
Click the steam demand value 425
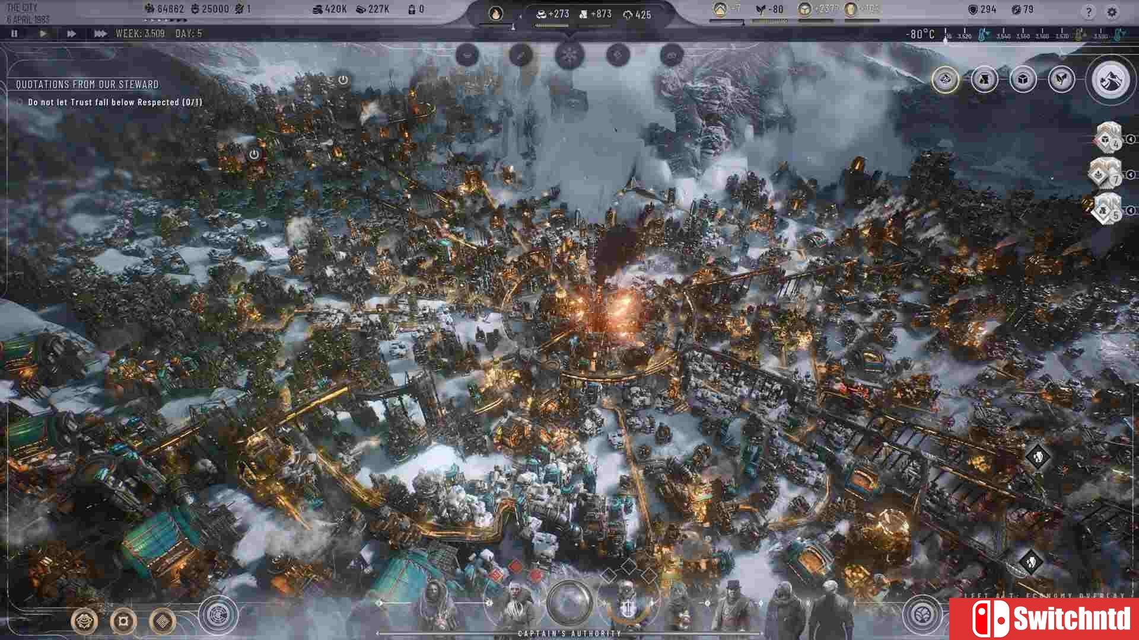[637, 14]
